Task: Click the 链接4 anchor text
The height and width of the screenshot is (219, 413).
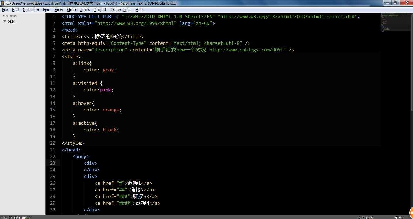Action: (x=142, y=203)
